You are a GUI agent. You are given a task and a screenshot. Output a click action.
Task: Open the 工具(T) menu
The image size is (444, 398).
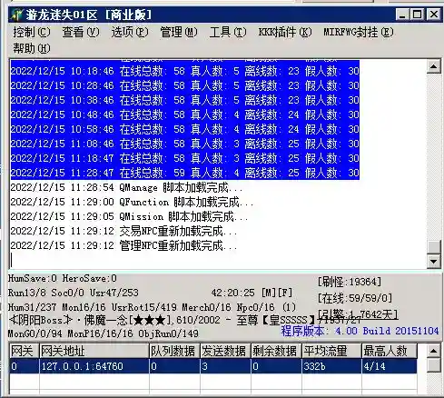point(228,32)
